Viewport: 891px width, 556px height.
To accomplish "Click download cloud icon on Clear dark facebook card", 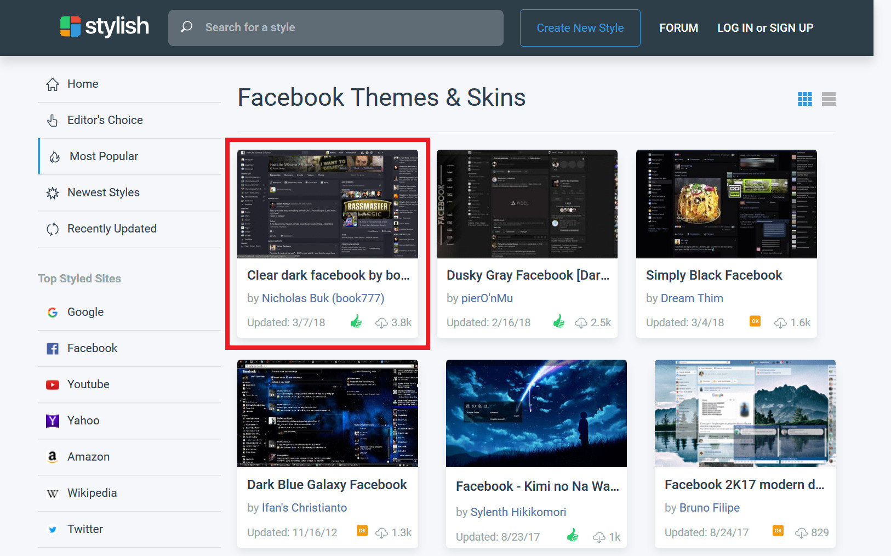I will pos(381,323).
